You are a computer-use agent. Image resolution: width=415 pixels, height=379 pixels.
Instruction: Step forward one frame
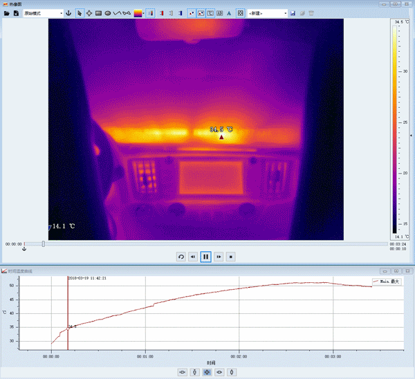pos(219,257)
